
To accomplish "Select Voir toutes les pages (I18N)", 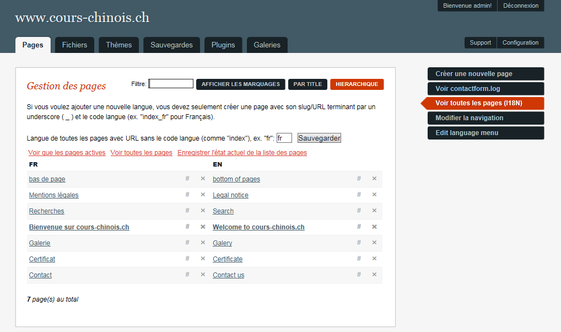I will [483, 103].
